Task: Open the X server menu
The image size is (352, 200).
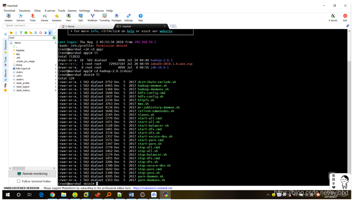Action: tap(50, 10)
